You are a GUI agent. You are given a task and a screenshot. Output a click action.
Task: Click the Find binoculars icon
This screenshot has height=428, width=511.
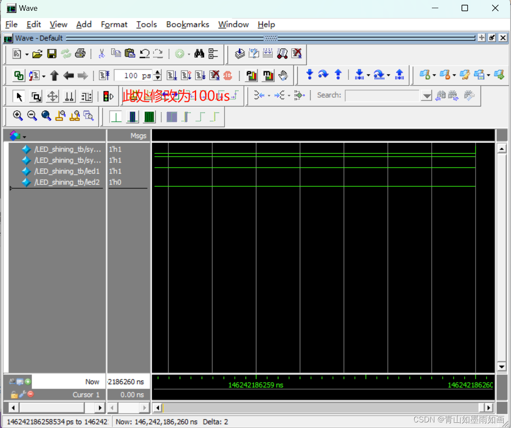click(200, 54)
